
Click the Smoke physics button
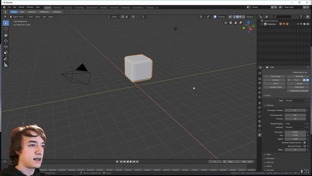[298, 84]
